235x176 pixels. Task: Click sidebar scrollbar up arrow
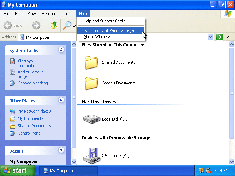74,44
